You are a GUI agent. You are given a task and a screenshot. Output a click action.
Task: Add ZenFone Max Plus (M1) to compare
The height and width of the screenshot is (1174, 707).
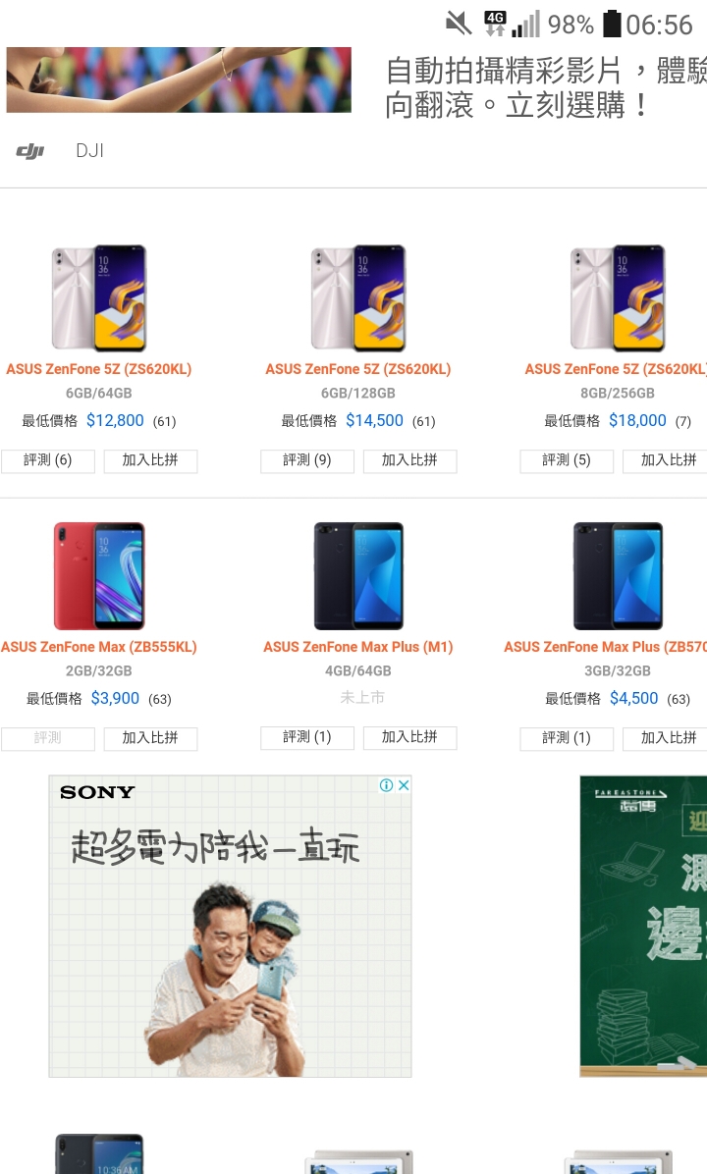point(409,737)
